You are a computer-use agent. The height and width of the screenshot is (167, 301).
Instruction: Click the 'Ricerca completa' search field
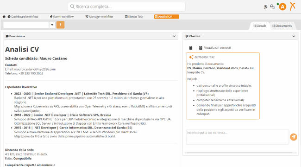[x=126, y=7]
